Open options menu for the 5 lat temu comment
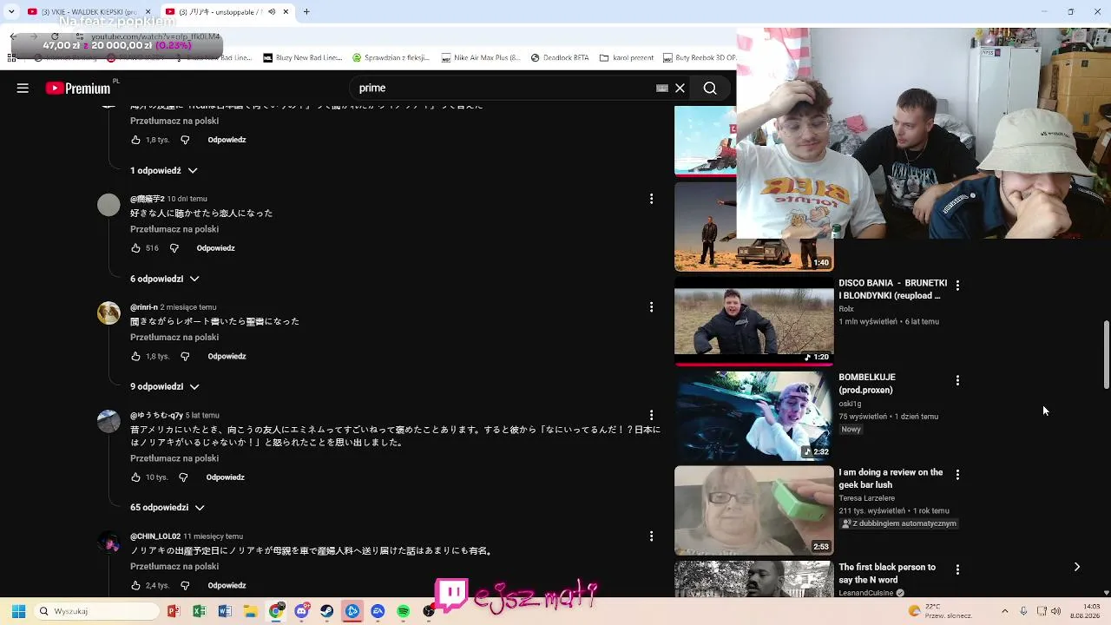 [651, 416]
